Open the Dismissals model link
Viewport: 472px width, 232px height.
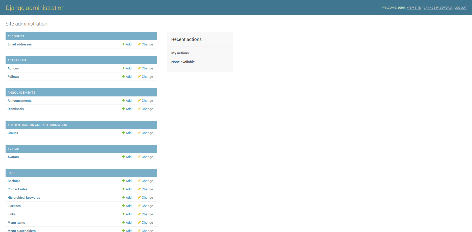pyautogui.click(x=16, y=109)
